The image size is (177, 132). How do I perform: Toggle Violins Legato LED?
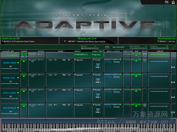[24, 61]
